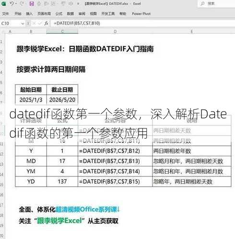The height and width of the screenshot is (239, 235).
Task: Select the 起始日期 header cell
Action: (x=31, y=89)
